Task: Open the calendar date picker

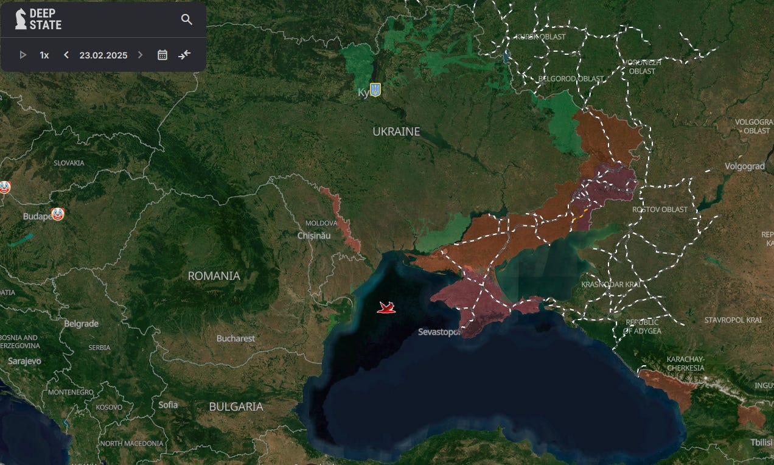Action: coord(162,55)
